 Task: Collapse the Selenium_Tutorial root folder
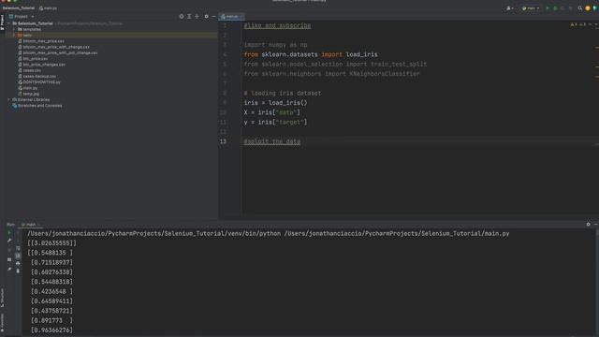pyautogui.click(x=9, y=23)
